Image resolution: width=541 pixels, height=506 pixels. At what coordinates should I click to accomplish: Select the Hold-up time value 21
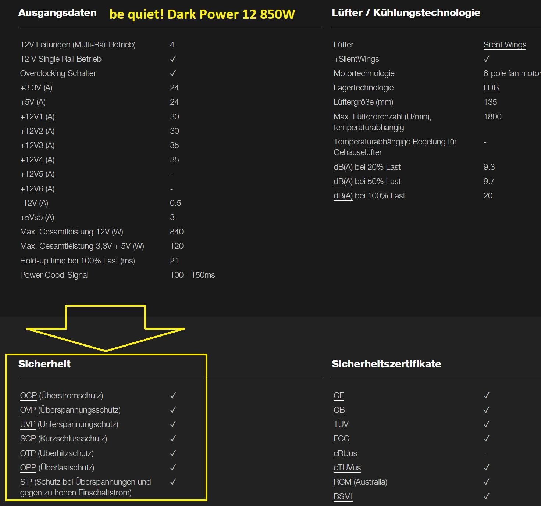pos(174,261)
